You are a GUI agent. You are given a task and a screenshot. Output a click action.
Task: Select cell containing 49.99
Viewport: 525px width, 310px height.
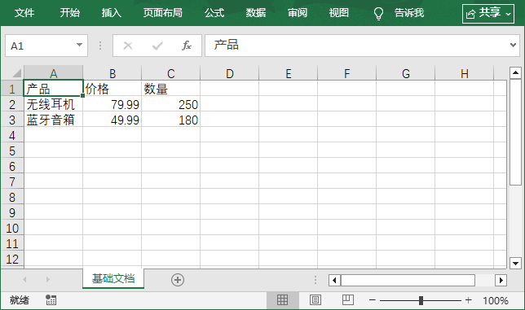tap(112, 120)
